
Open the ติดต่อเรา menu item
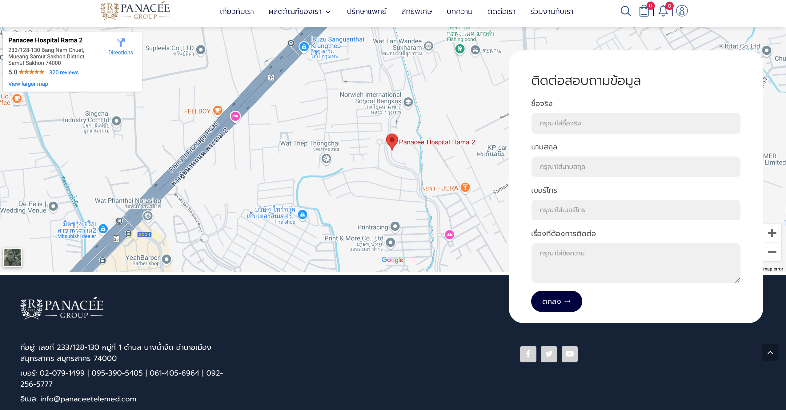tap(501, 12)
